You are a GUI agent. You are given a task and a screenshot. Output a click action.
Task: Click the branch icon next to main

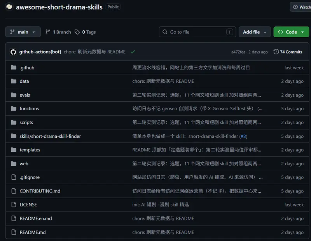click(x=12, y=32)
